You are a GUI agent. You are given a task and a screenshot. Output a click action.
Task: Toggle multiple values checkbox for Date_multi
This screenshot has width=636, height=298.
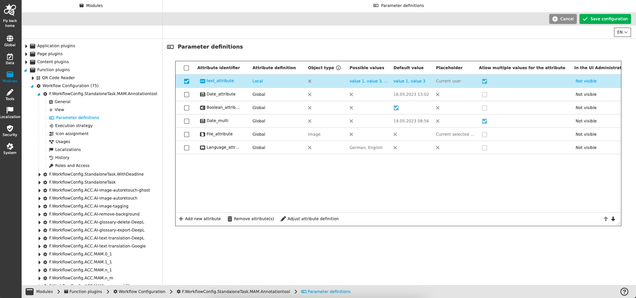pyautogui.click(x=484, y=121)
